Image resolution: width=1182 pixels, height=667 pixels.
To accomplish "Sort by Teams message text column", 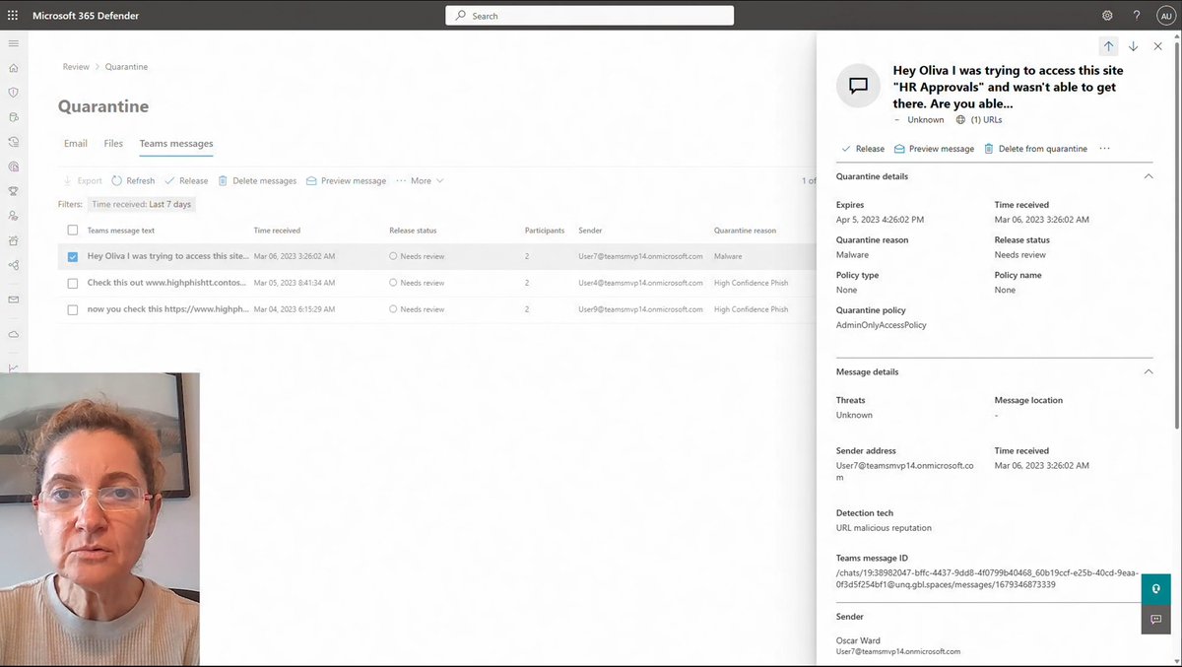I will (121, 231).
